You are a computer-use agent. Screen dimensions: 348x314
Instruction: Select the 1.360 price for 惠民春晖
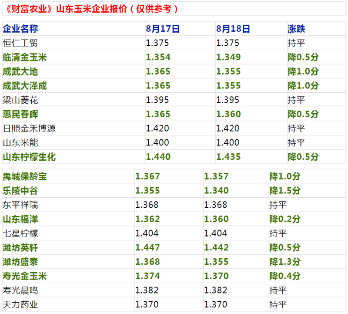tap(228, 114)
